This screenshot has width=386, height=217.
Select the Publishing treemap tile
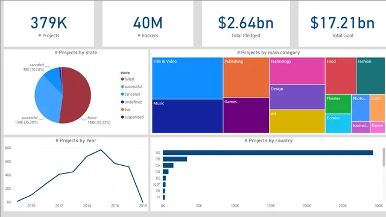pyautogui.click(x=246, y=78)
